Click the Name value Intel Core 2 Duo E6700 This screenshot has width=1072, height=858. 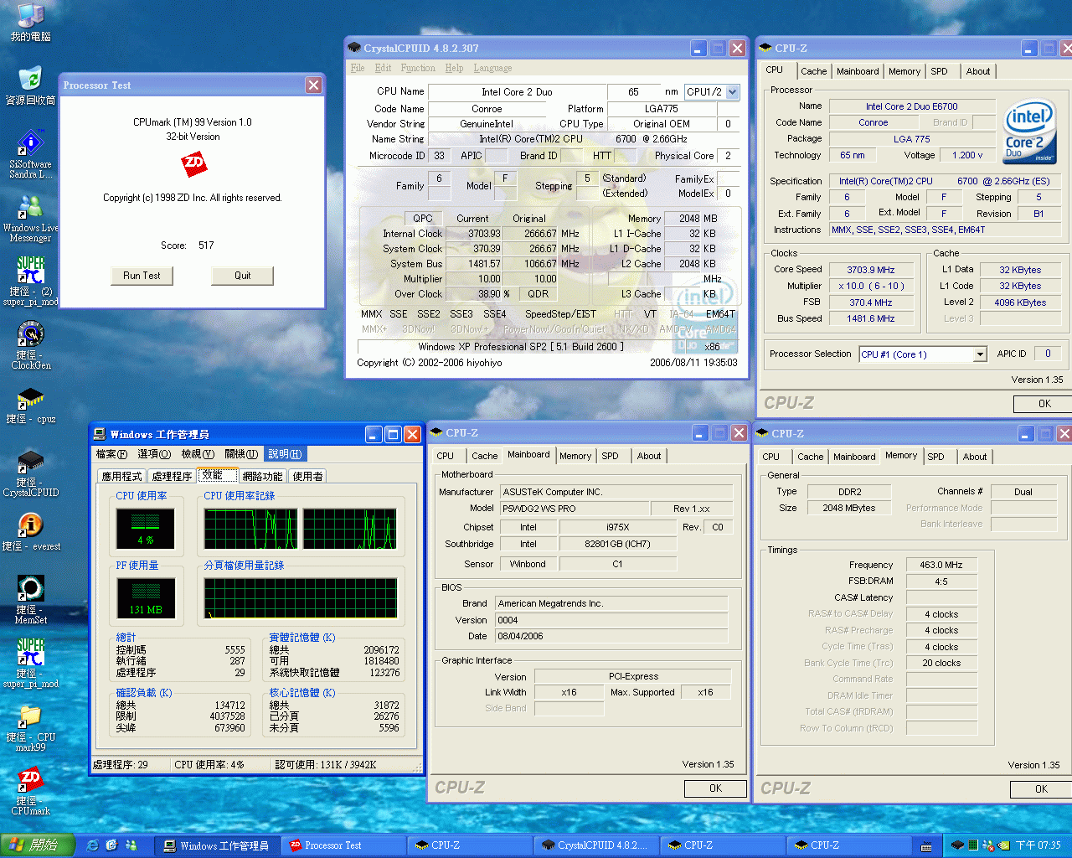click(911, 106)
